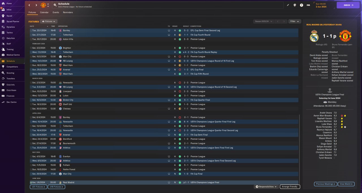
Task: Click the Previous Meetings button
Action: point(326,184)
